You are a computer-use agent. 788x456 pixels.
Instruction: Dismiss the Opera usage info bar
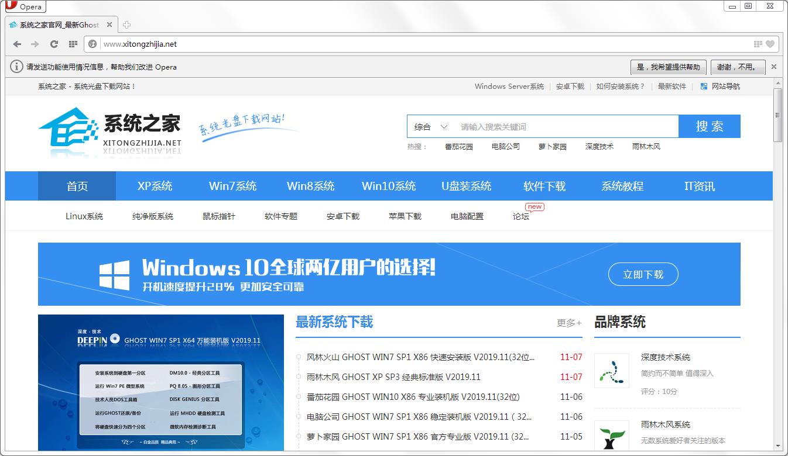(x=773, y=67)
